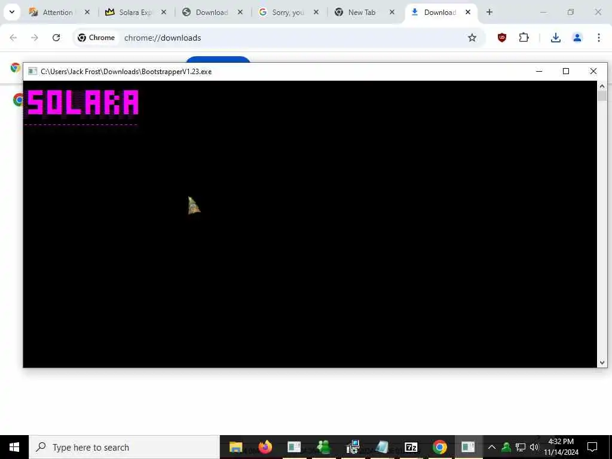Open the Extensions puzzle icon
The image size is (612, 459).
click(x=524, y=38)
